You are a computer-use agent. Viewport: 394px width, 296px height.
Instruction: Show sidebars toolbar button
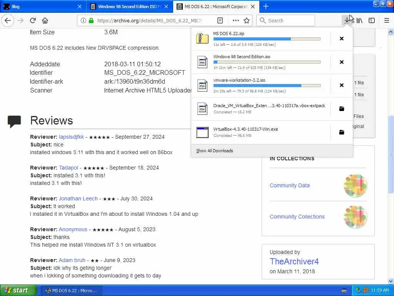pos(372,20)
